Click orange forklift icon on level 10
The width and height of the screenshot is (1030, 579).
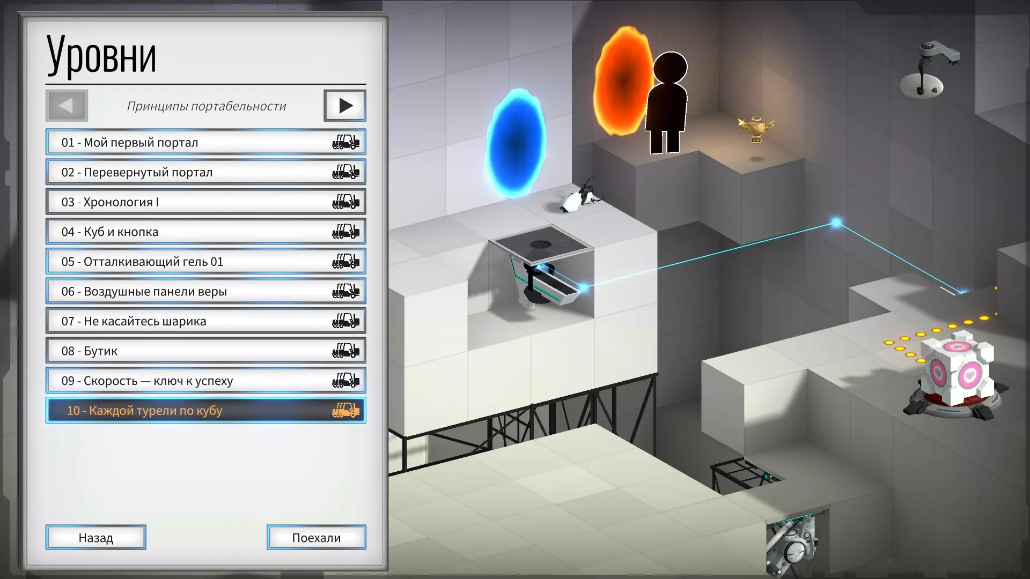(x=345, y=411)
